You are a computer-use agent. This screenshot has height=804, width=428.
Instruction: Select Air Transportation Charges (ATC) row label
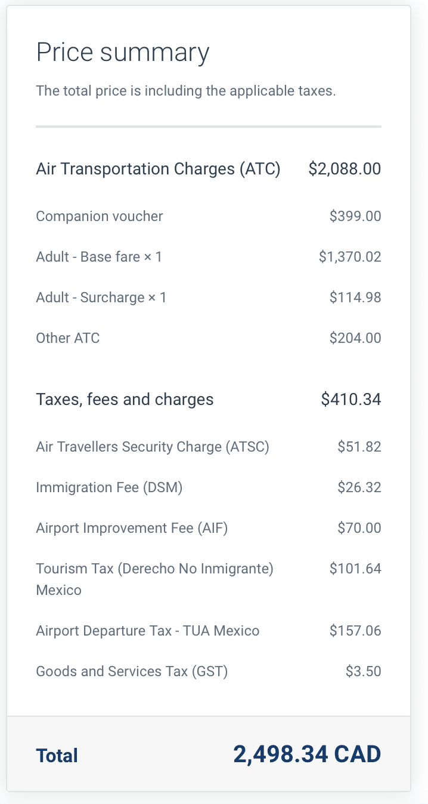[x=158, y=169]
